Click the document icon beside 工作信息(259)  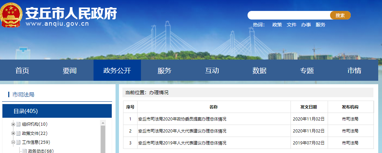(18, 142)
